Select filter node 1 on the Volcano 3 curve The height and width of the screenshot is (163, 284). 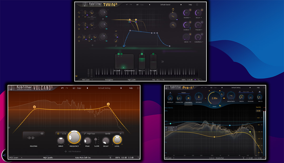108,104
